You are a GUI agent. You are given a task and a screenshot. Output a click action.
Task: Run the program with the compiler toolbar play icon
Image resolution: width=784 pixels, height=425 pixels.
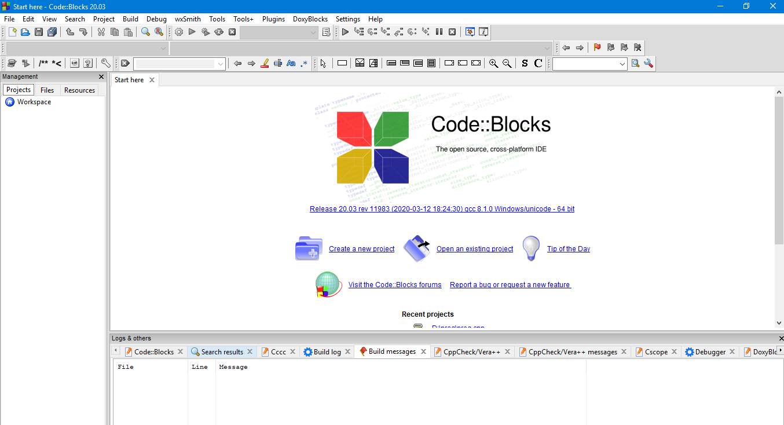[192, 32]
